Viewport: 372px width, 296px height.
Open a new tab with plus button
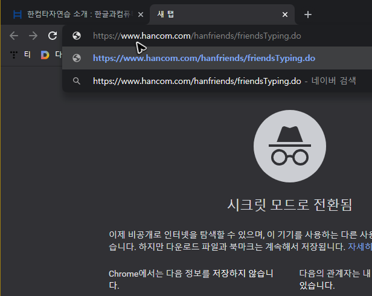(x=308, y=14)
